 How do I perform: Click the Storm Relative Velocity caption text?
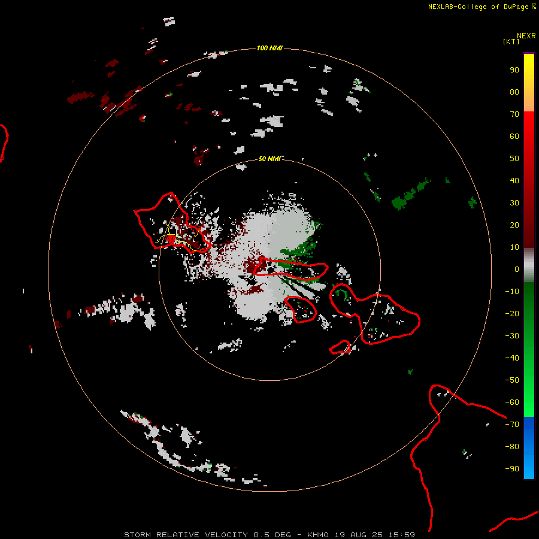pyautogui.click(x=269, y=535)
